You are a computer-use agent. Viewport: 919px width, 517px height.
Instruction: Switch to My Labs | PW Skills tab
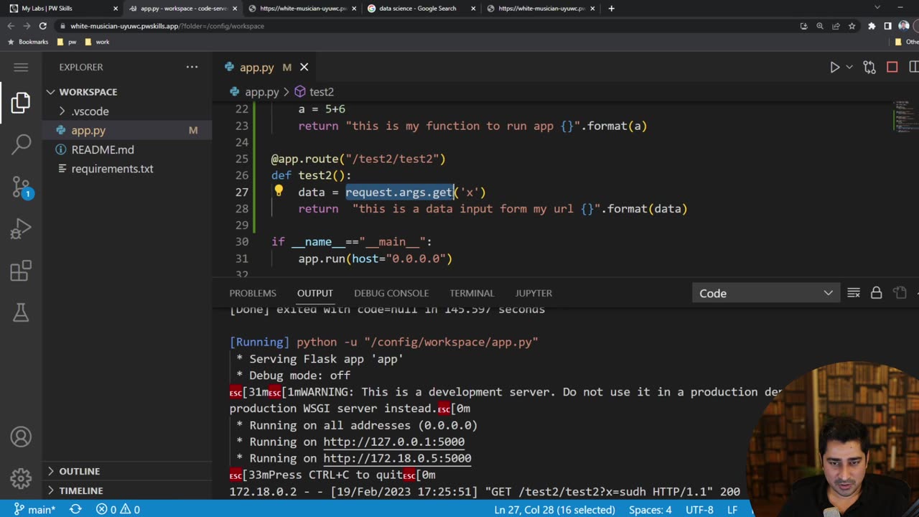pos(61,9)
